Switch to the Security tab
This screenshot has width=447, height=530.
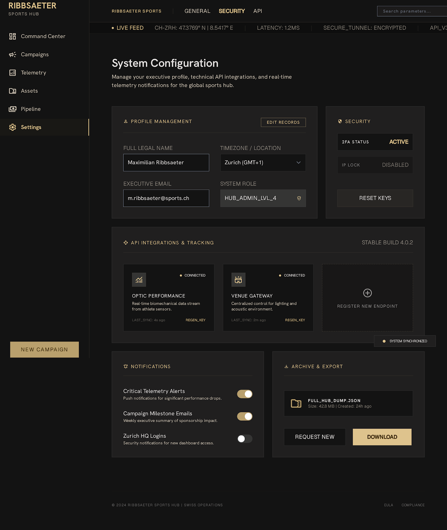click(x=232, y=11)
